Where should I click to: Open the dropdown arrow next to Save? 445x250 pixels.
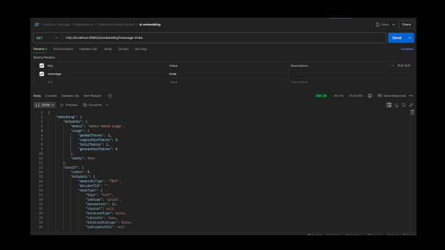point(392,25)
